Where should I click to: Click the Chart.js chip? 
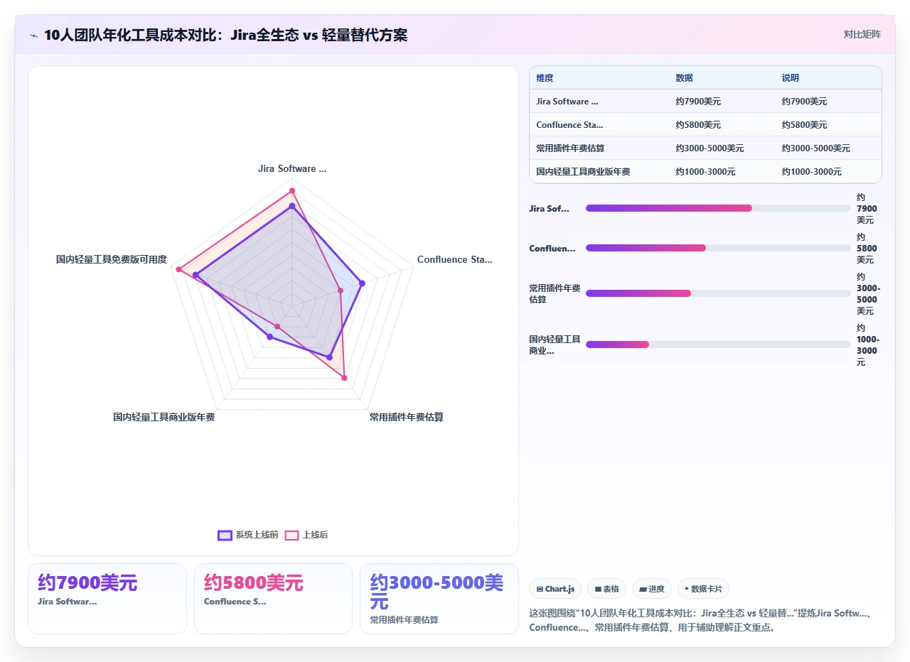pos(555,589)
